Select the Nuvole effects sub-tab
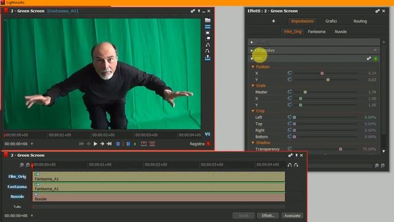 pos(340,31)
